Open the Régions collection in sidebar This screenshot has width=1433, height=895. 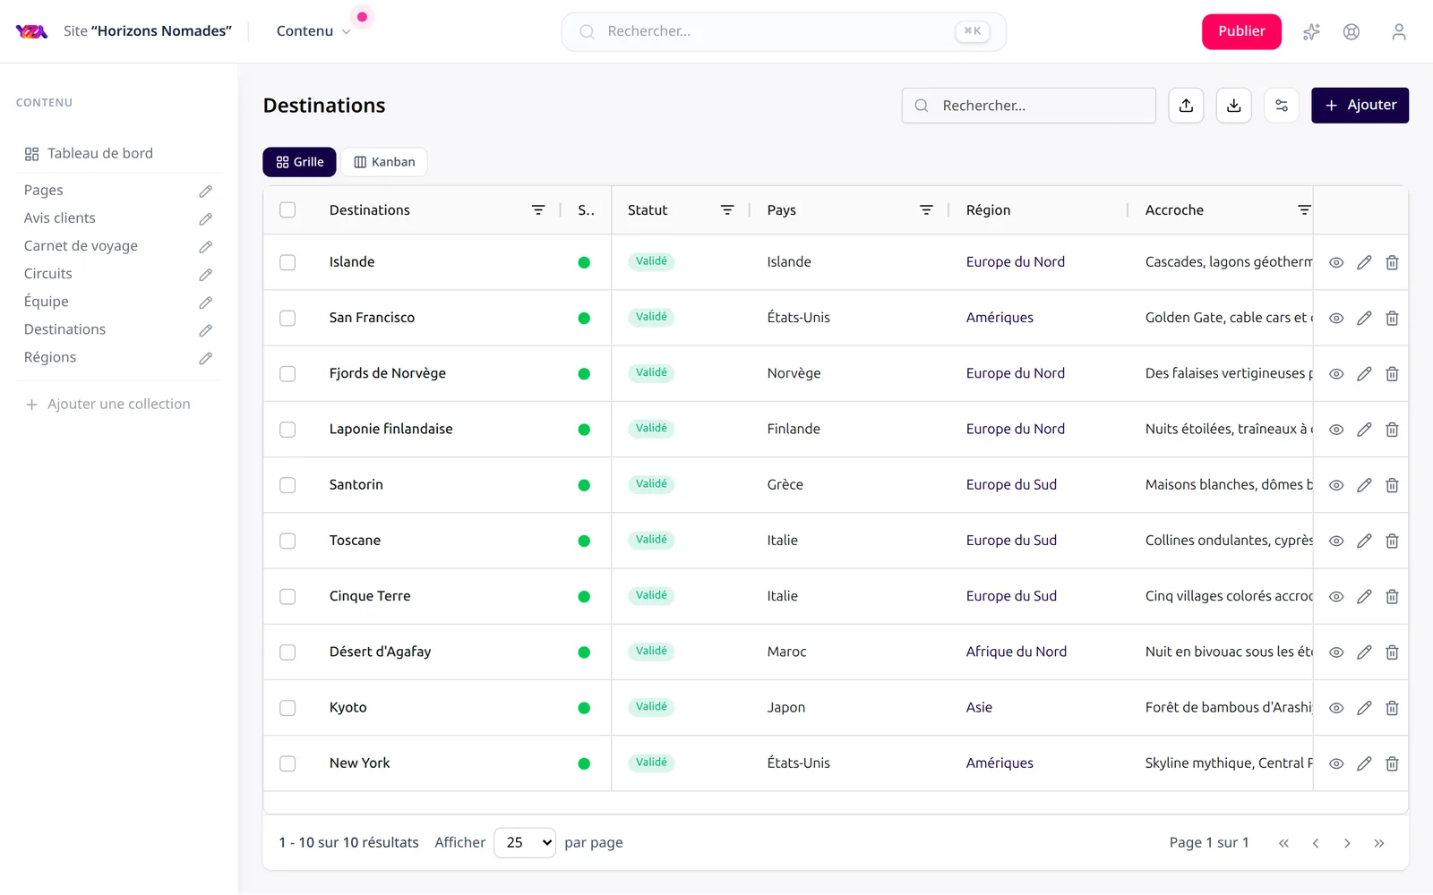point(50,357)
